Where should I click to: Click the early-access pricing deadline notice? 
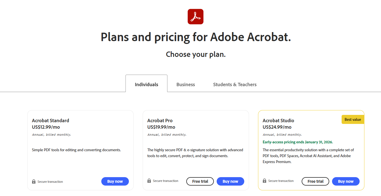(x=298, y=142)
